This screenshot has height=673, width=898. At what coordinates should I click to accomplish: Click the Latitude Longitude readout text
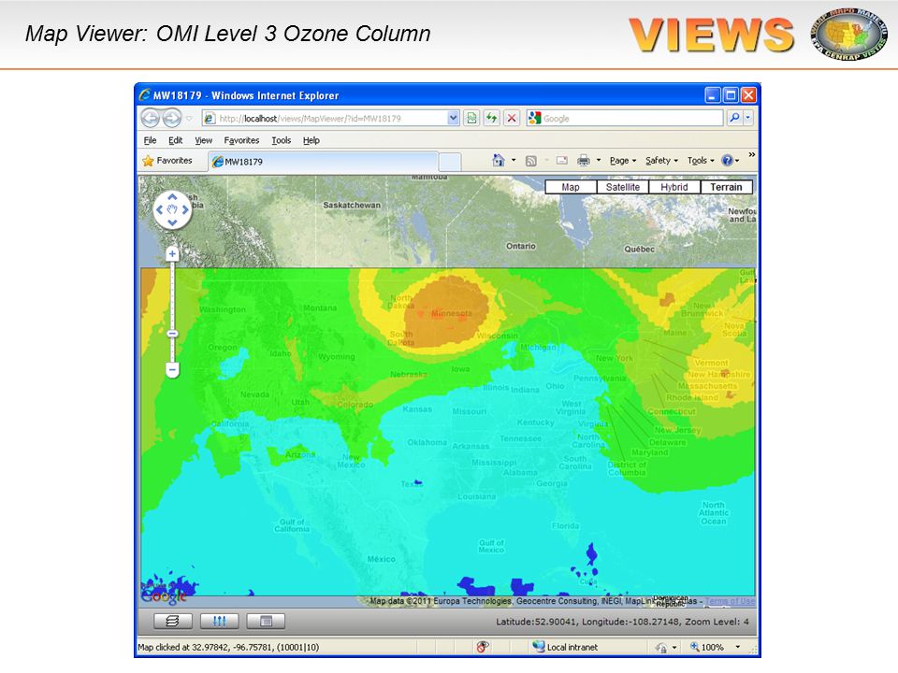(x=623, y=622)
